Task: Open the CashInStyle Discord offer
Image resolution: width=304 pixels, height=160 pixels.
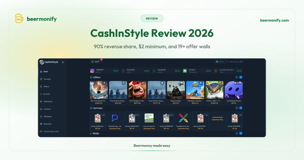Action: point(234,93)
